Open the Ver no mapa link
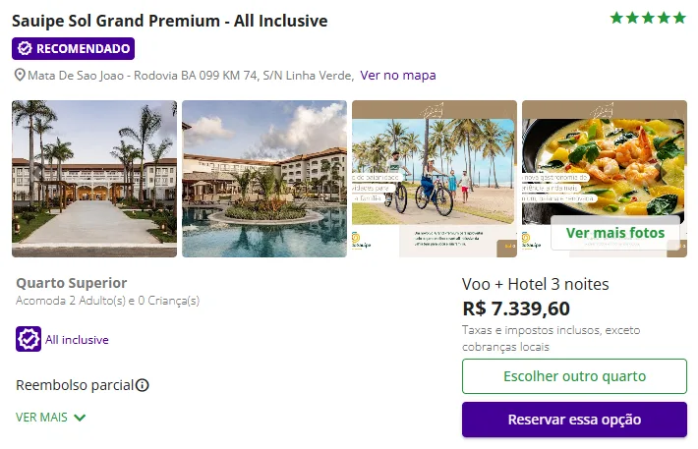698x449 pixels. point(398,76)
